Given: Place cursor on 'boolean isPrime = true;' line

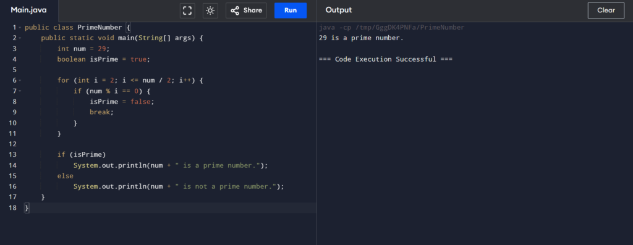Looking at the screenshot, I should [103, 59].
